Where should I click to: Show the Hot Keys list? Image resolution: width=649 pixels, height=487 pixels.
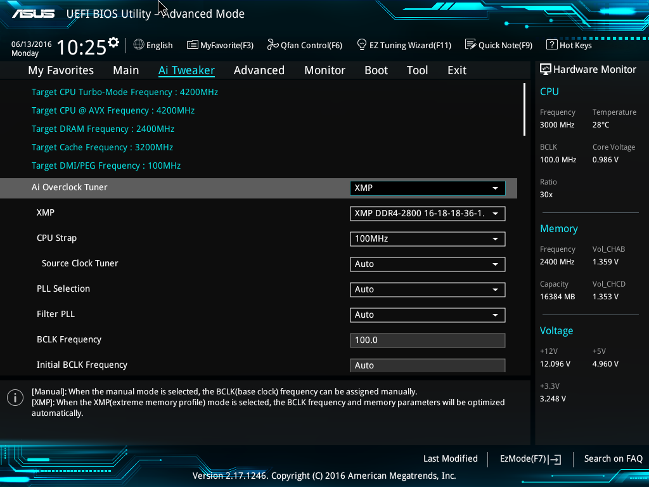click(x=569, y=45)
